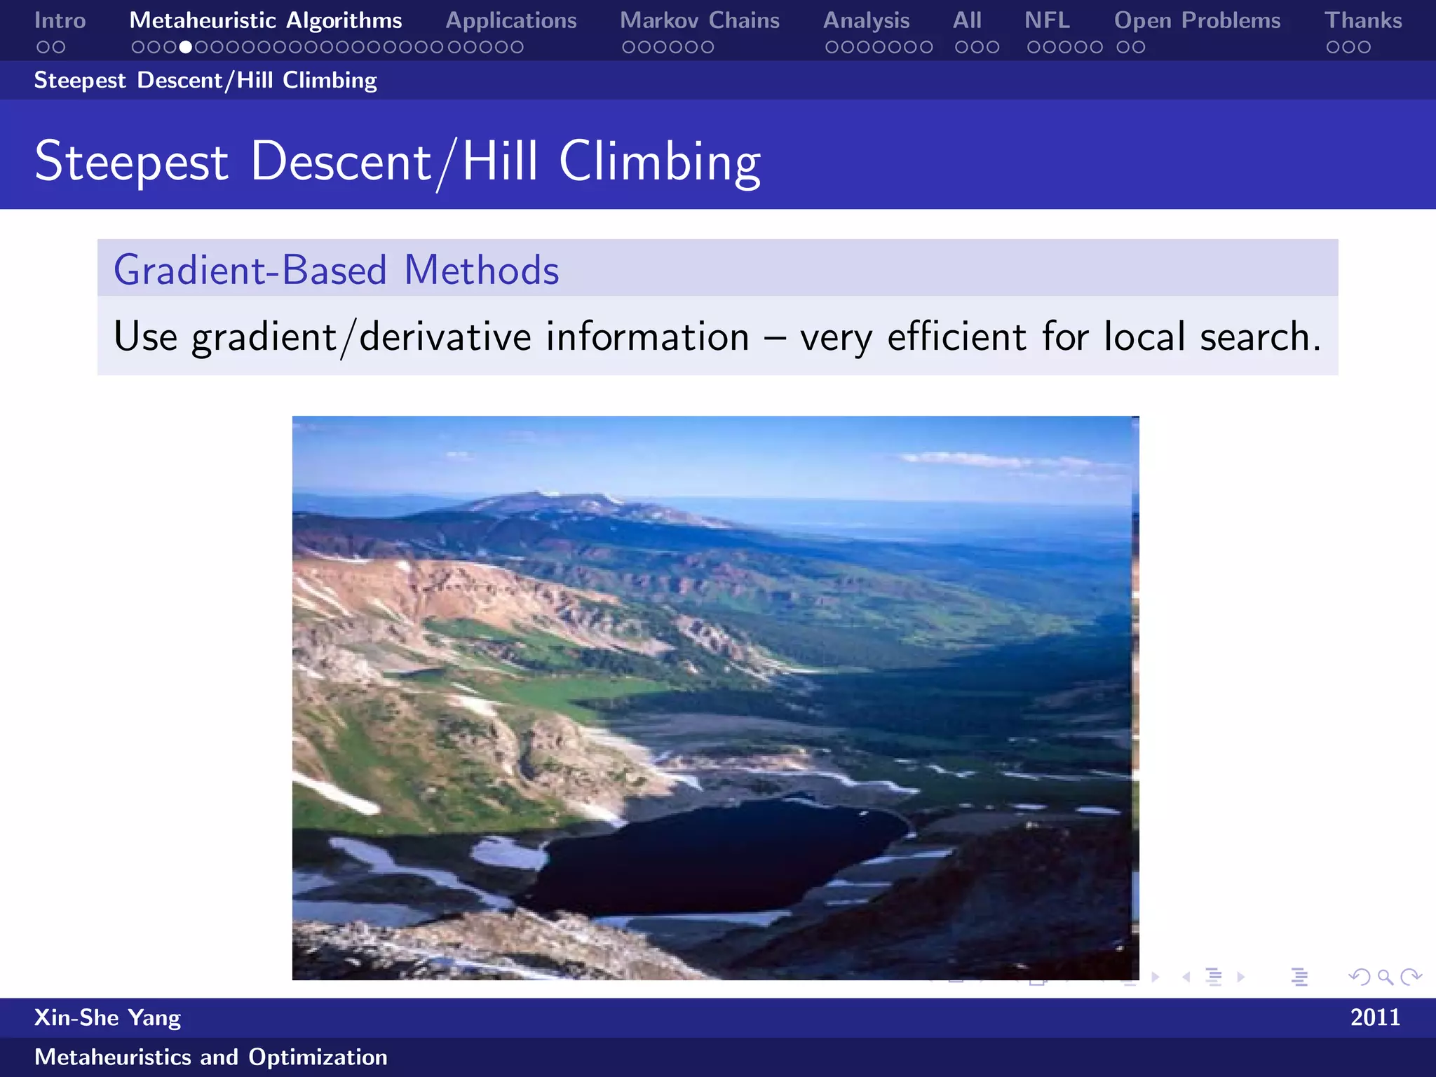The width and height of the screenshot is (1436, 1077).
Task: Click the section navigation lines icon between arrows
Action: 1214,977
